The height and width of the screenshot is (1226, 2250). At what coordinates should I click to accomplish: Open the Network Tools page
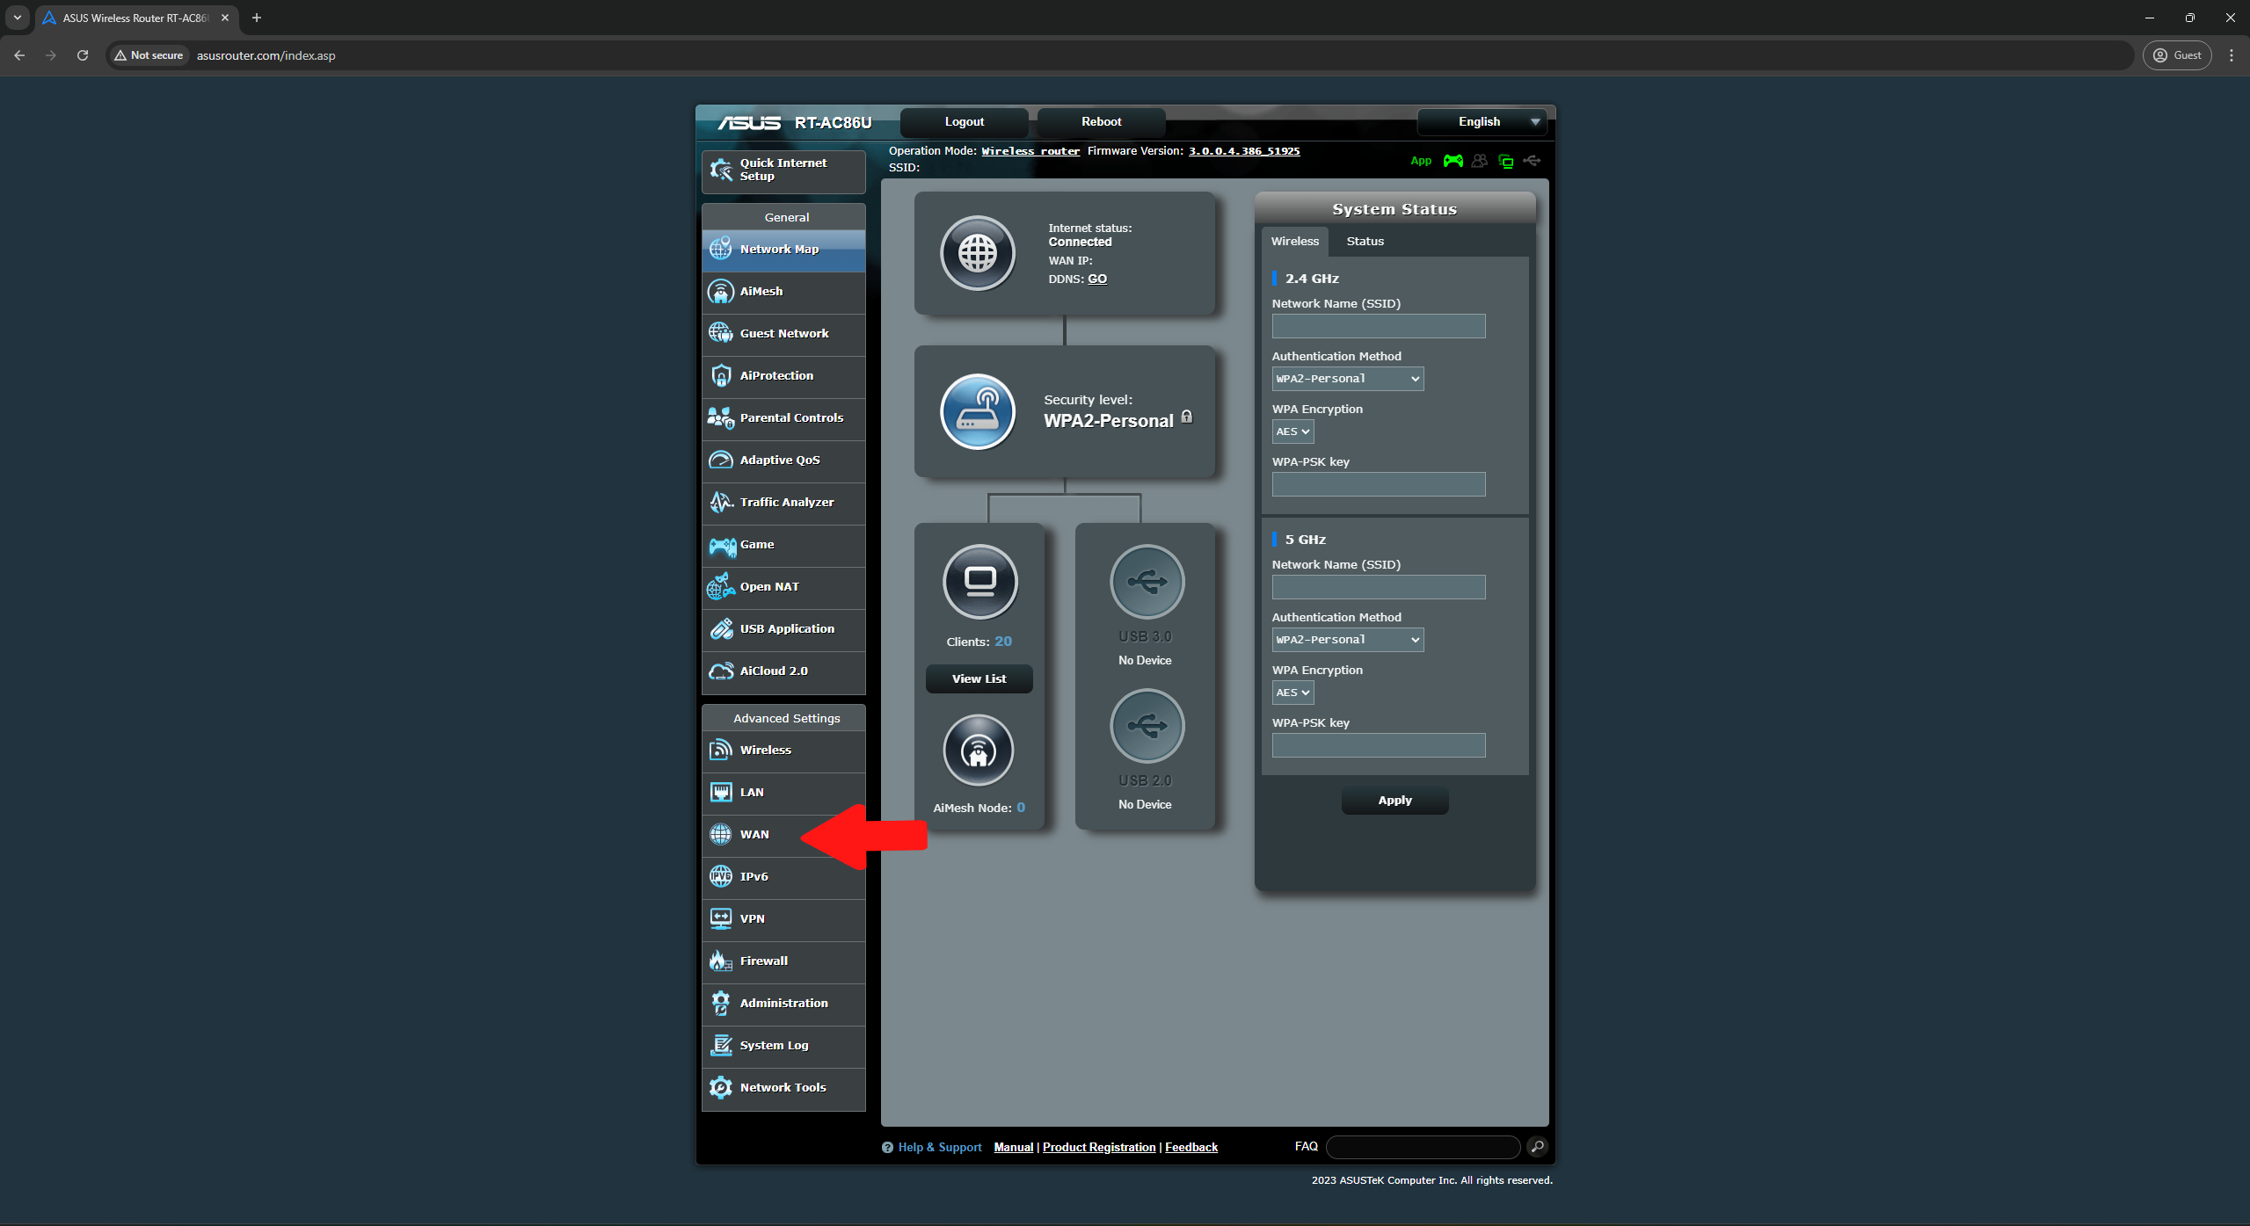tap(783, 1088)
